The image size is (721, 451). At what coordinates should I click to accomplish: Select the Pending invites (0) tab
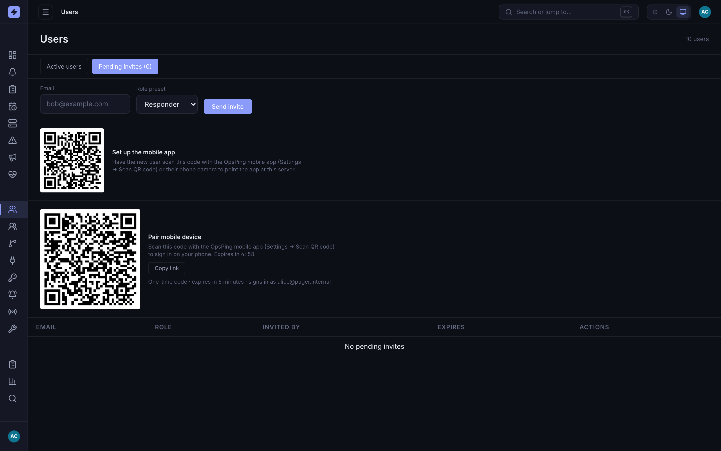125,66
